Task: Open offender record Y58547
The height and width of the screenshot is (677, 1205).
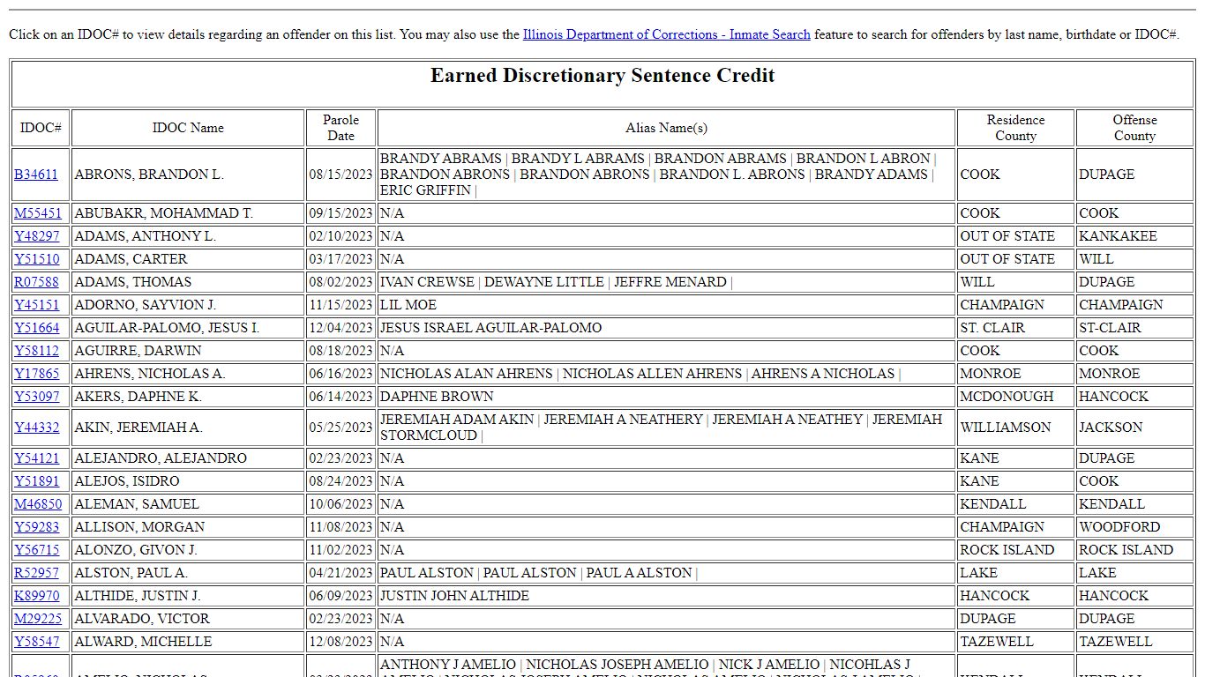Action: (37, 642)
